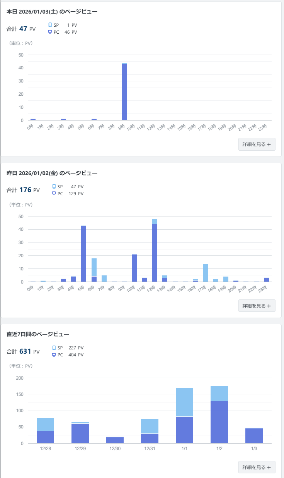The image size is (284, 478).
Task: Select the 12/30 bar in the 7-day chart
Action: click(115, 440)
